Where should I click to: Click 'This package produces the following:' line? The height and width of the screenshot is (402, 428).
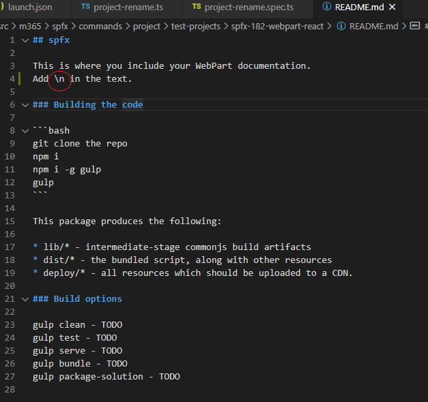coord(127,221)
